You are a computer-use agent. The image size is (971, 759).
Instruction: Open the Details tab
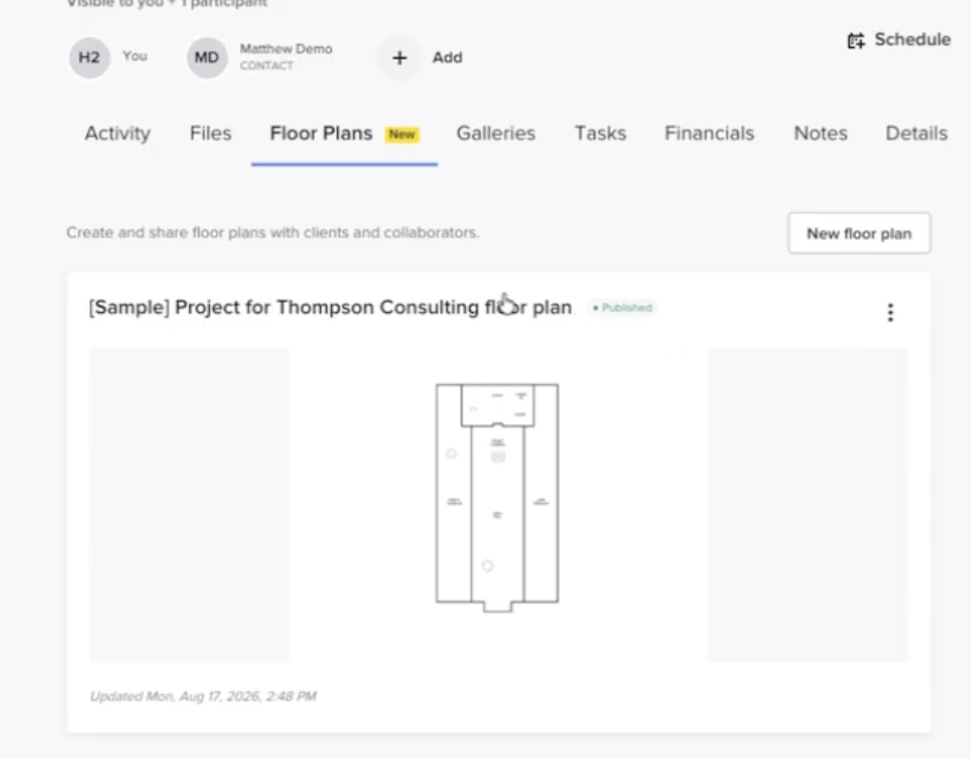pos(917,133)
